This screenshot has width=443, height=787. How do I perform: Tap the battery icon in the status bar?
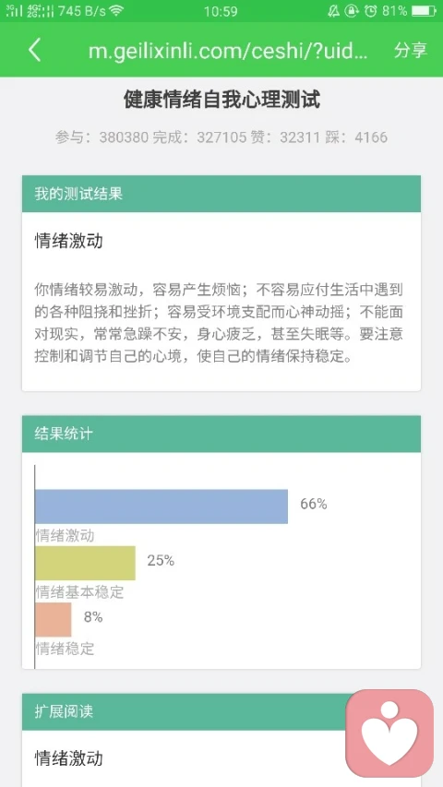(x=424, y=10)
